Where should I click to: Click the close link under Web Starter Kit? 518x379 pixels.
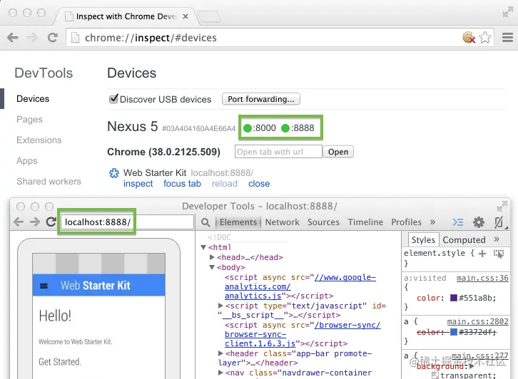click(259, 184)
